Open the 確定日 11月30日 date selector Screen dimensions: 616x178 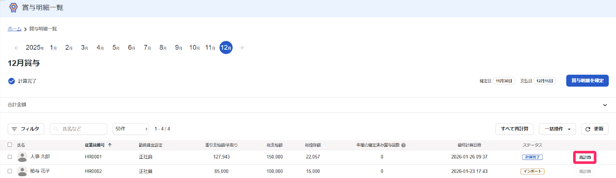click(x=504, y=81)
